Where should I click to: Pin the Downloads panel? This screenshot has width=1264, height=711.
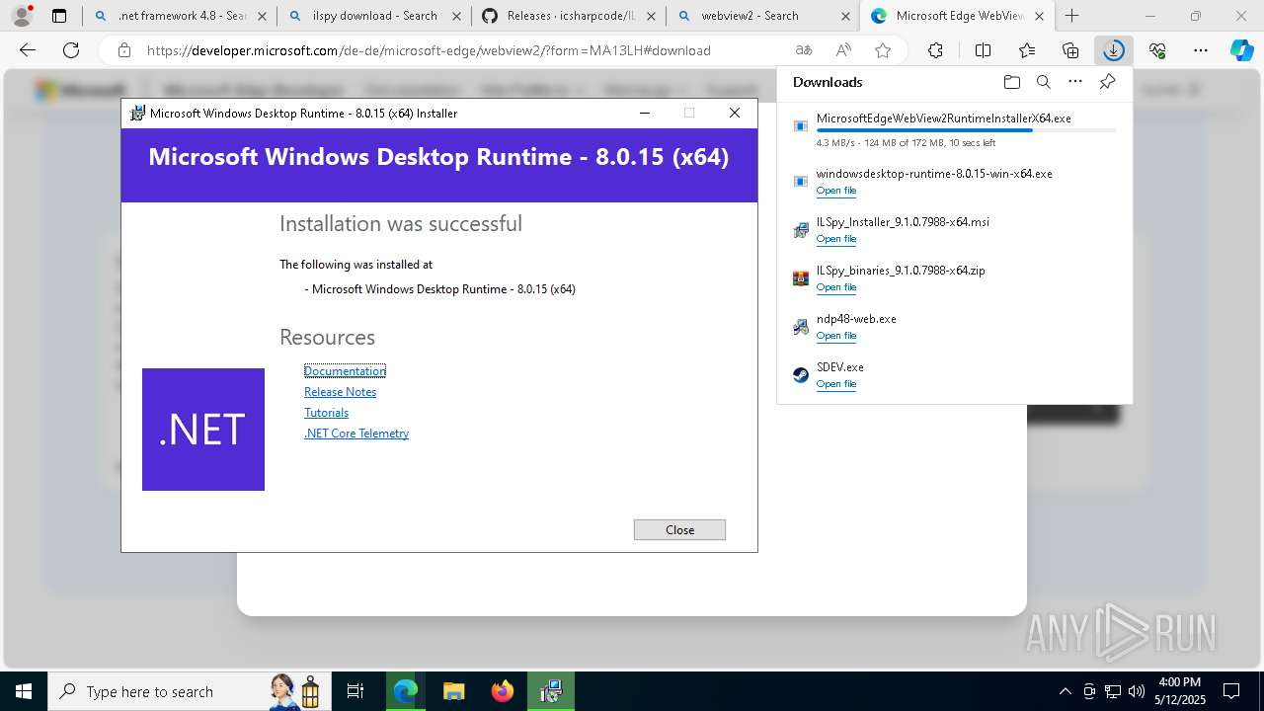click(1107, 82)
